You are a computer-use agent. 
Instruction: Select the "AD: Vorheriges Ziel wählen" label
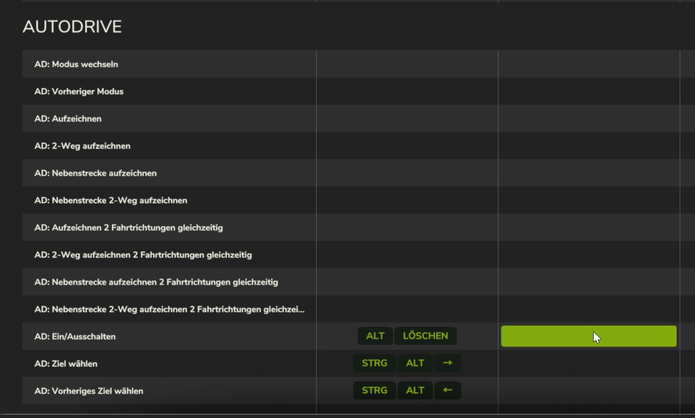(89, 391)
